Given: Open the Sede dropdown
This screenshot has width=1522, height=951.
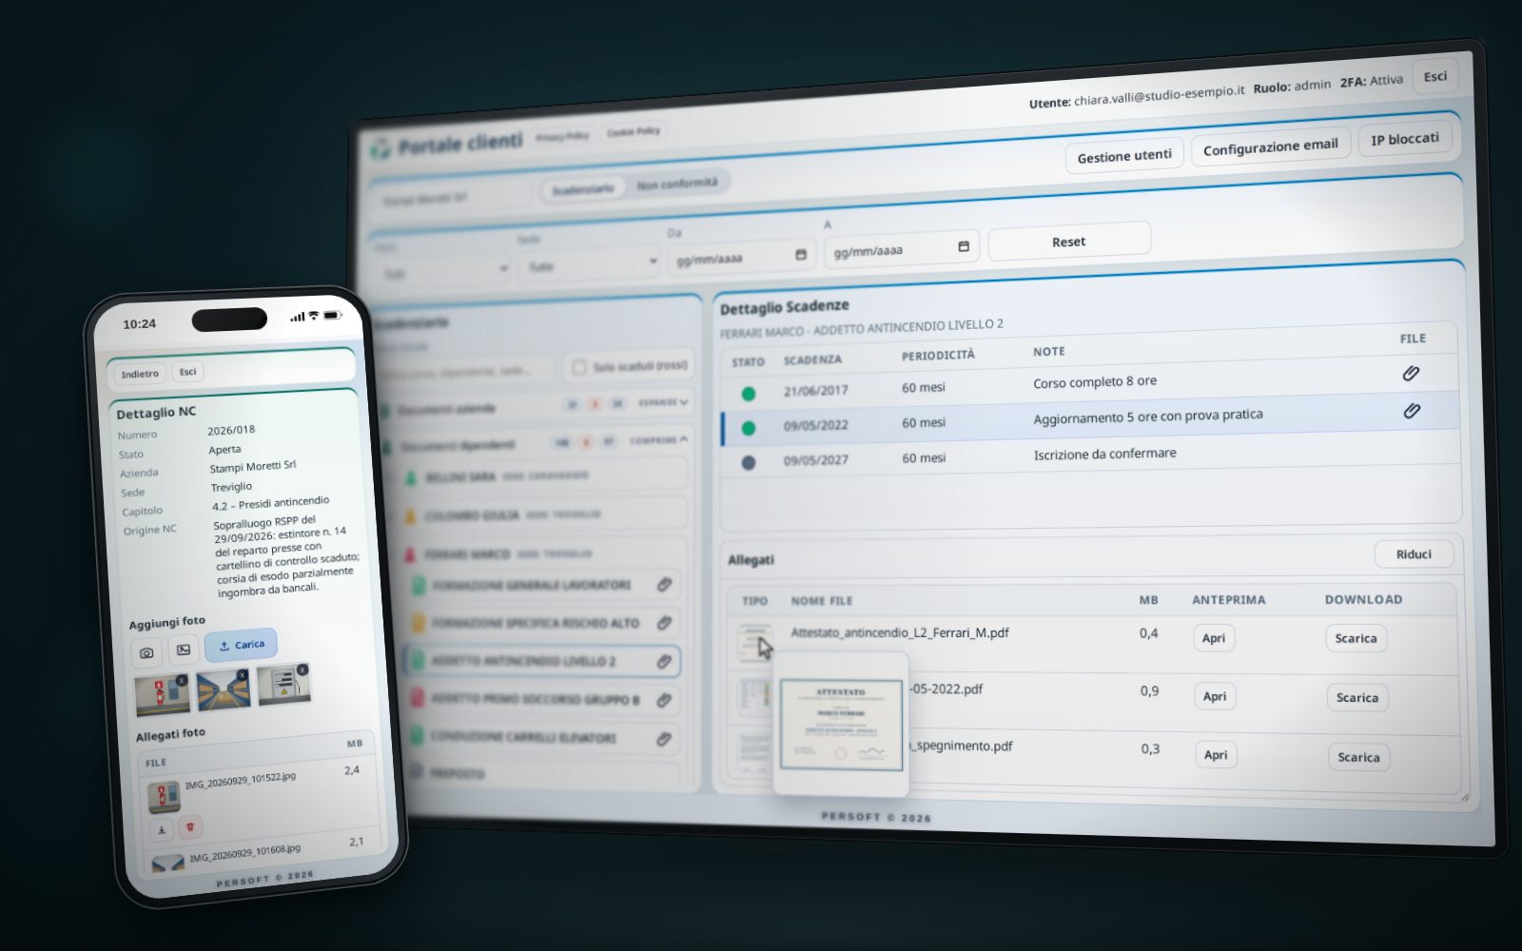Looking at the screenshot, I should [x=589, y=264].
